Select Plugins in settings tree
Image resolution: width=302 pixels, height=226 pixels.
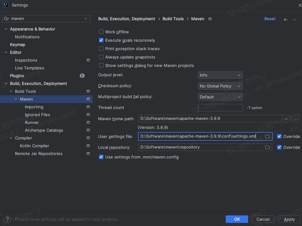[x=17, y=76]
